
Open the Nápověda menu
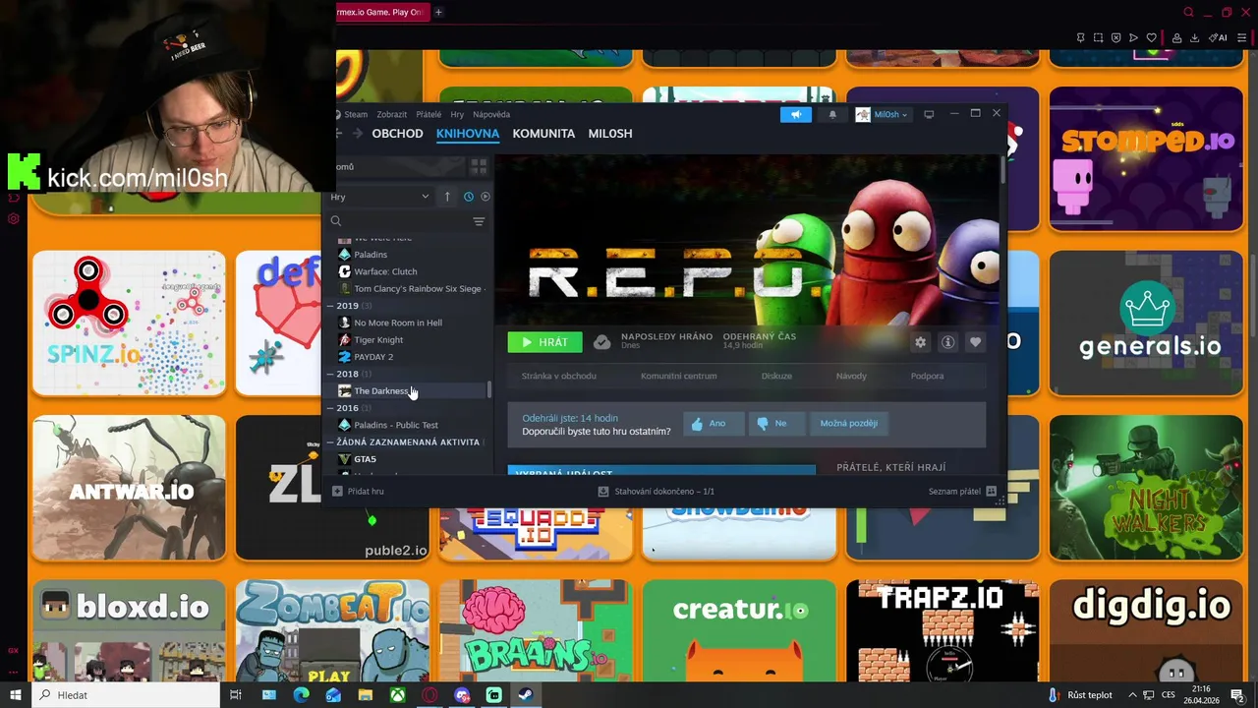coord(491,114)
